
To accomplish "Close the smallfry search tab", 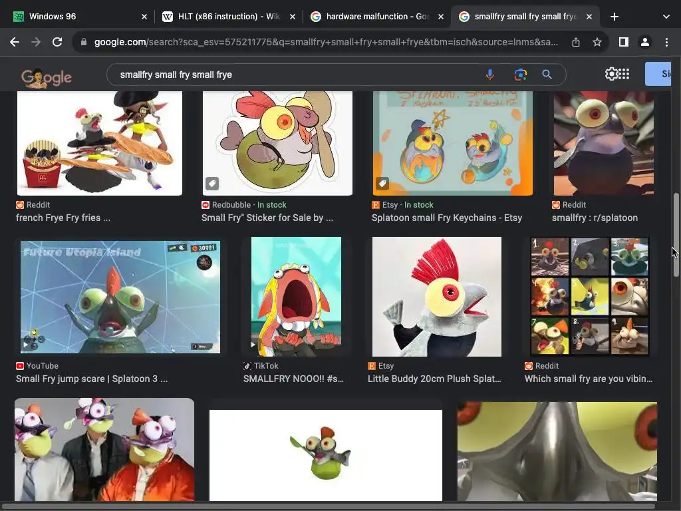I will [x=589, y=17].
